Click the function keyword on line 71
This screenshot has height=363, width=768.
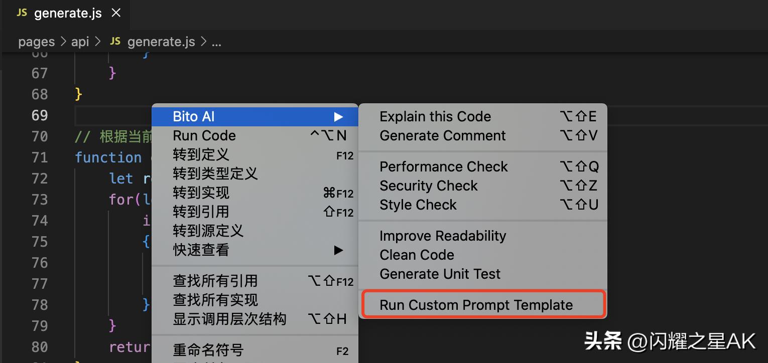(x=108, y=157)
